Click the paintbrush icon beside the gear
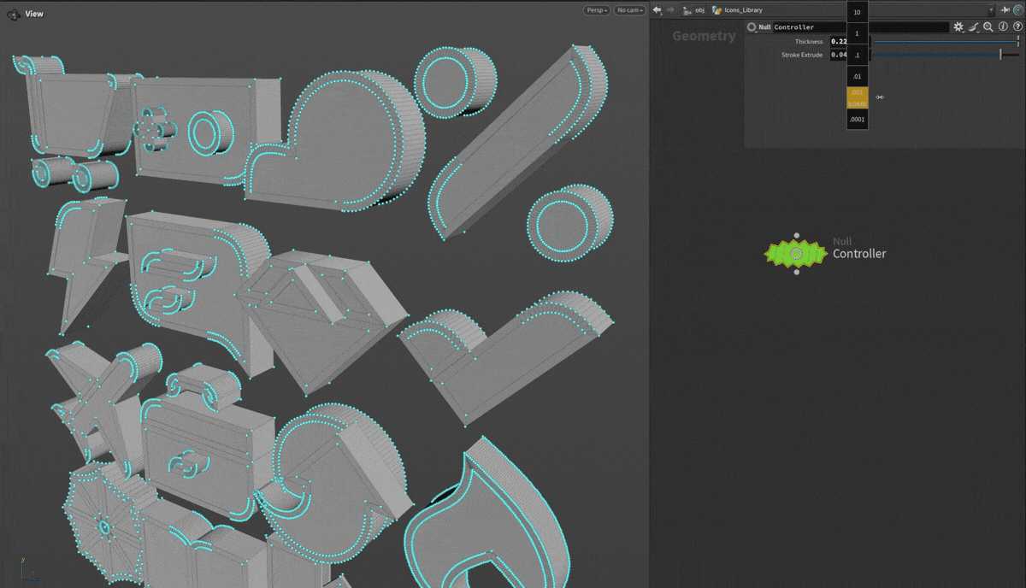The image size is (1026, 588). 974,27
